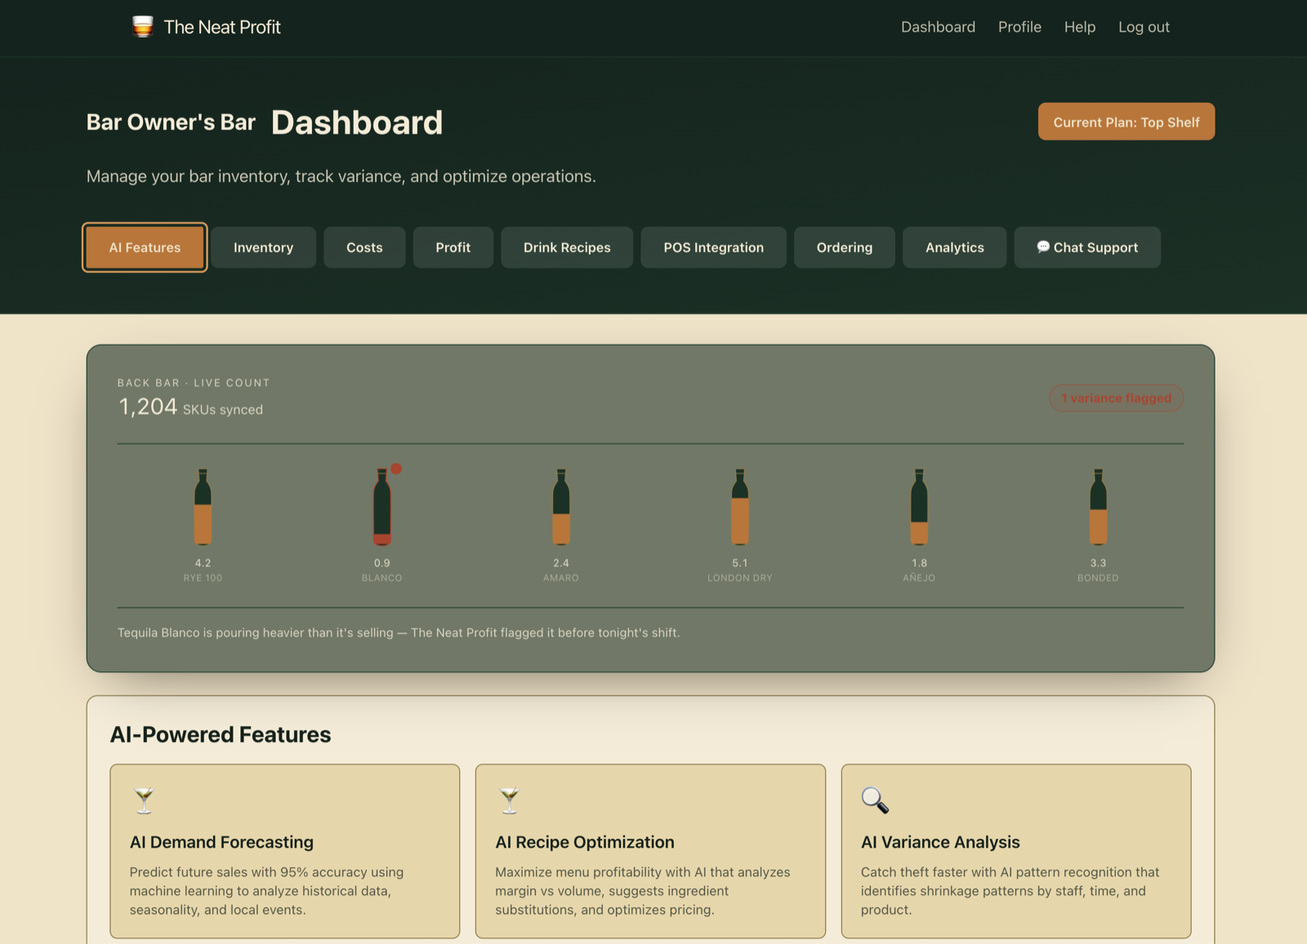Click Log out
Viewport: 1307px width, 944px height.
pos(1144,27)
